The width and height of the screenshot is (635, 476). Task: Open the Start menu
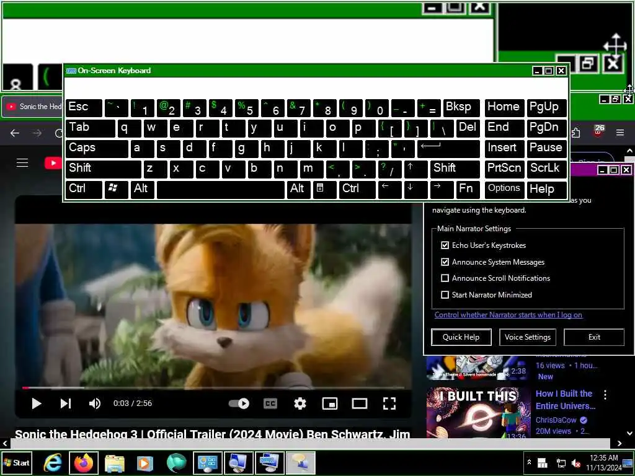point(17,462)
